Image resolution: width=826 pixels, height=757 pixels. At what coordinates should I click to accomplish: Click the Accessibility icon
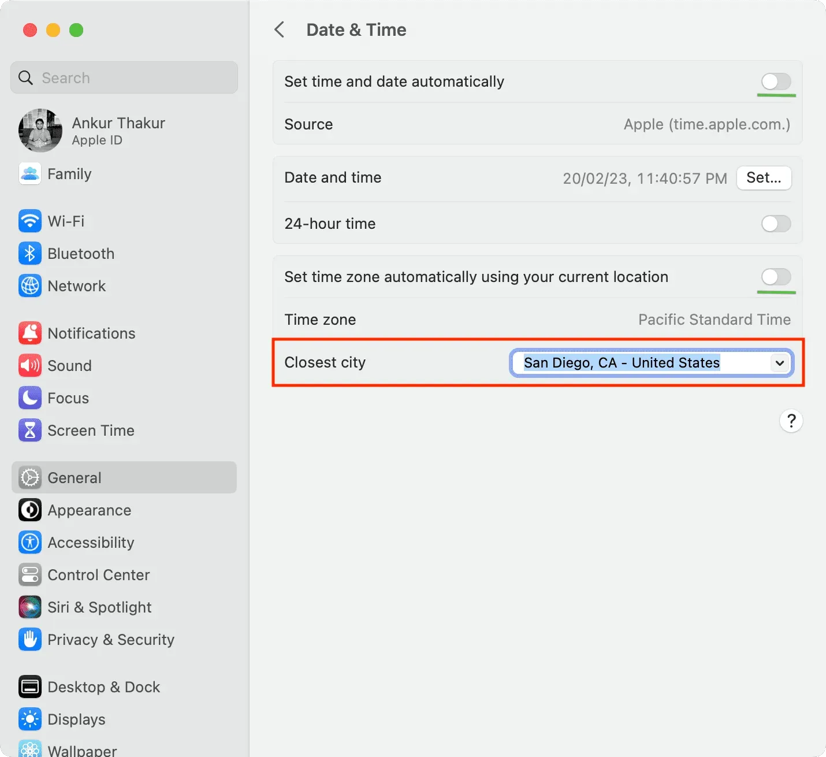pyautogui.click(x=29, y=543)
